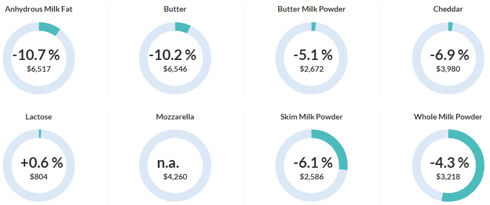Select the +0.6 % Lactose percentage
490x205 pixels.
42,163
